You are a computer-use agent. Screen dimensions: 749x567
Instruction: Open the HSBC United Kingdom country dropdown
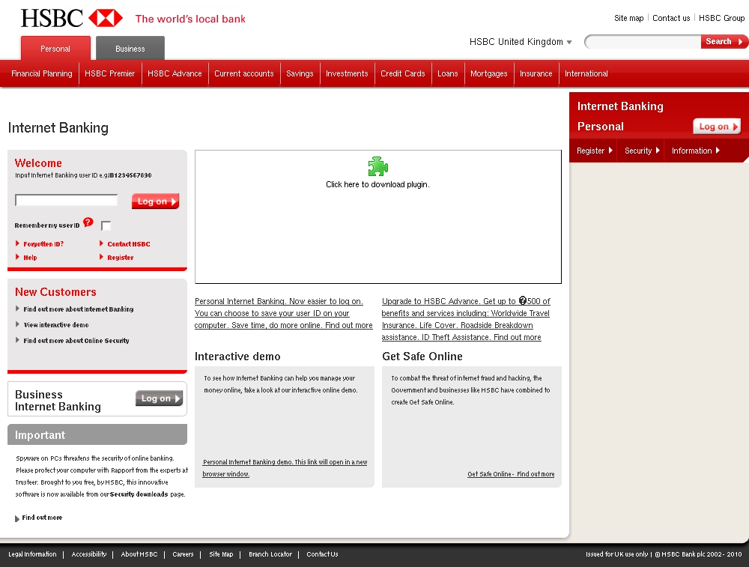click(521, 42)
